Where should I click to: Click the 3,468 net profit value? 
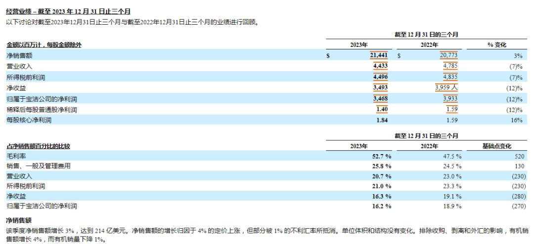380,99
